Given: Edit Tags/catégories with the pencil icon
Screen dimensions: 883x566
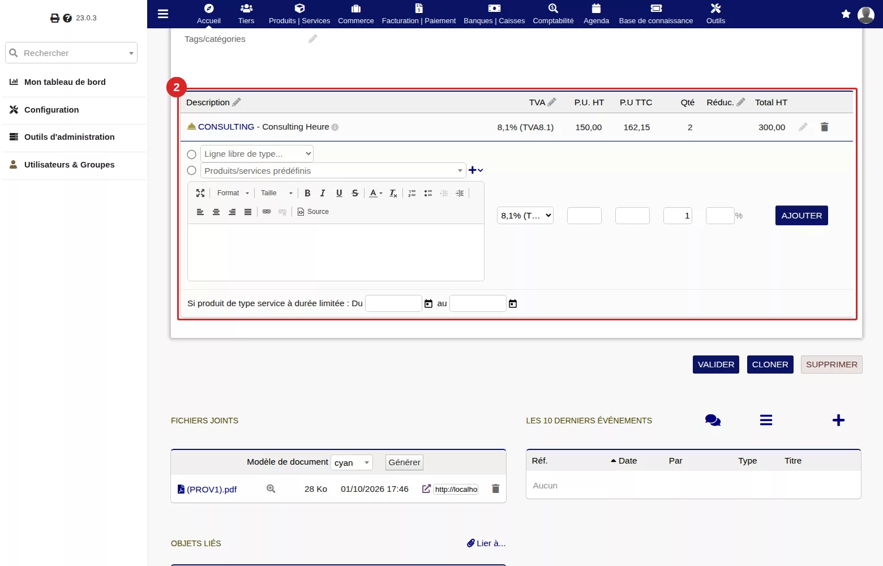Looking at the screenshot, I should coord(312,39).
